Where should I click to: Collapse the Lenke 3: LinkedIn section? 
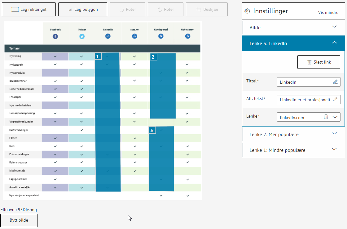coord(334,43)
